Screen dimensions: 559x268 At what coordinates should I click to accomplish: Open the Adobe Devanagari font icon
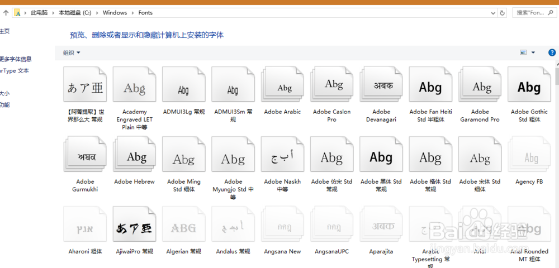coord(381,85)
